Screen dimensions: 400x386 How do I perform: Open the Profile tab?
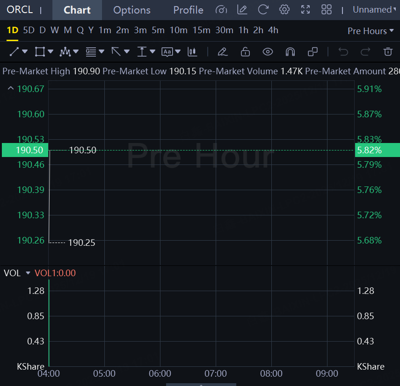click(x=188, y=10)
